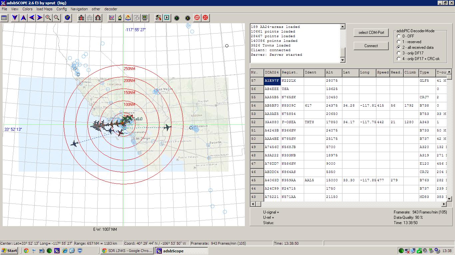Image resolution: width=455 pixels, height=255 pixels.
Task: Select decoder mode 0 - OFF
Action: [399, 36]
